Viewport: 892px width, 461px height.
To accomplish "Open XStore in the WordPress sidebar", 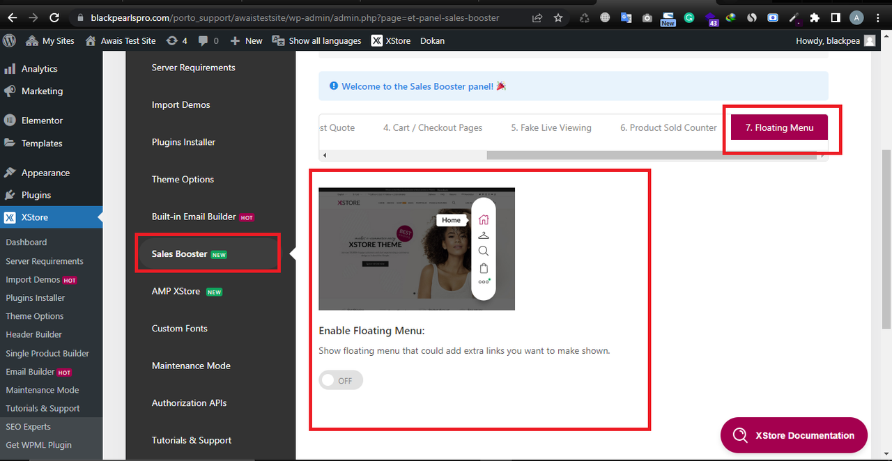I will [51, 217].
